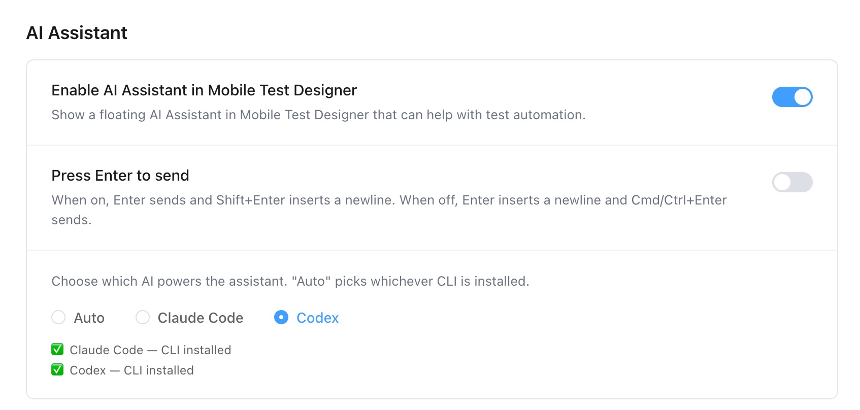This screenshot has height=410, width=860.
Task: Click the knob of the gray disabled toggle
Action: pyautogui.click(x=782, y=182)
